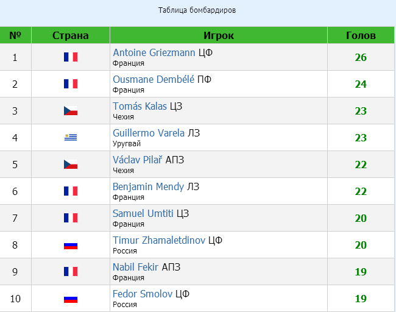The image size is (396, 312).
Task: Click the Russia flag next to Timur Zhamaletdinov
Action: pos(71,246)
